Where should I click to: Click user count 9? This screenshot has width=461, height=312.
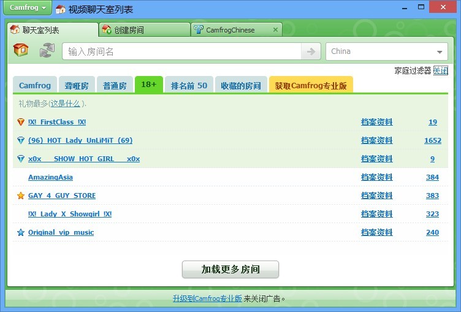tap(432, 159)
